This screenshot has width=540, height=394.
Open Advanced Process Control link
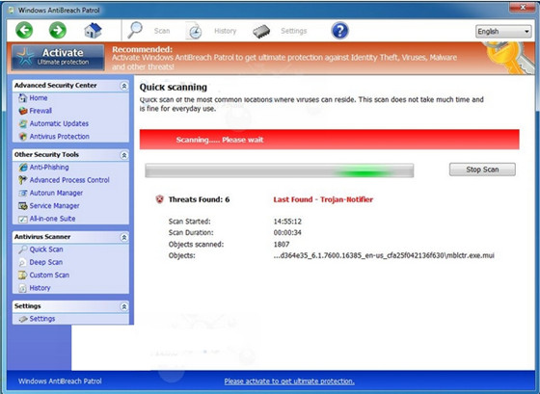tap(69, 180)
